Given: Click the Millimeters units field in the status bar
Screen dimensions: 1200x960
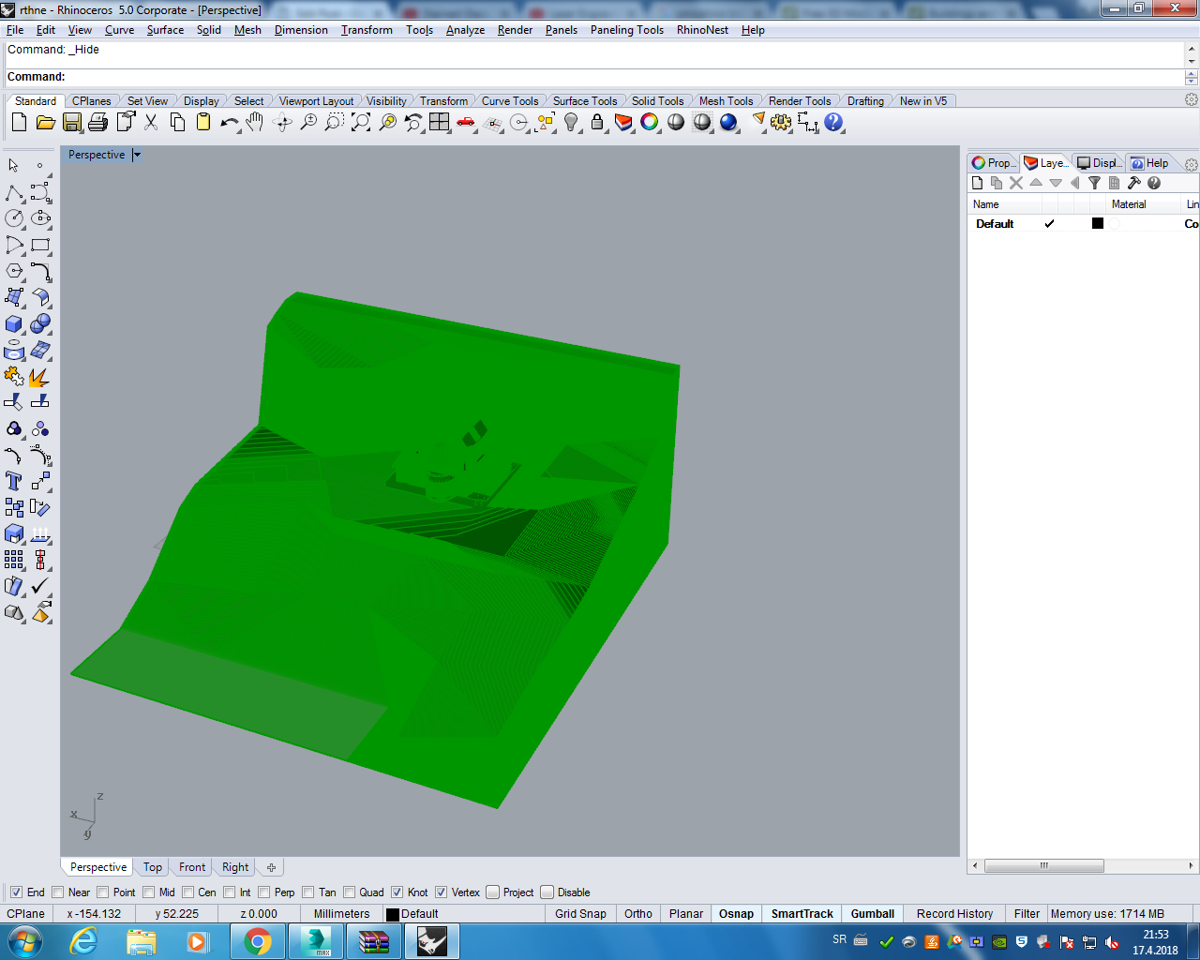Looking at the screenshot, I should [x=342, y=914].
